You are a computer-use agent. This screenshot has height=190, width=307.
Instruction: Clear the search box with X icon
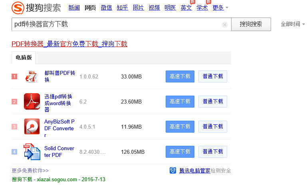pos(225,25)
